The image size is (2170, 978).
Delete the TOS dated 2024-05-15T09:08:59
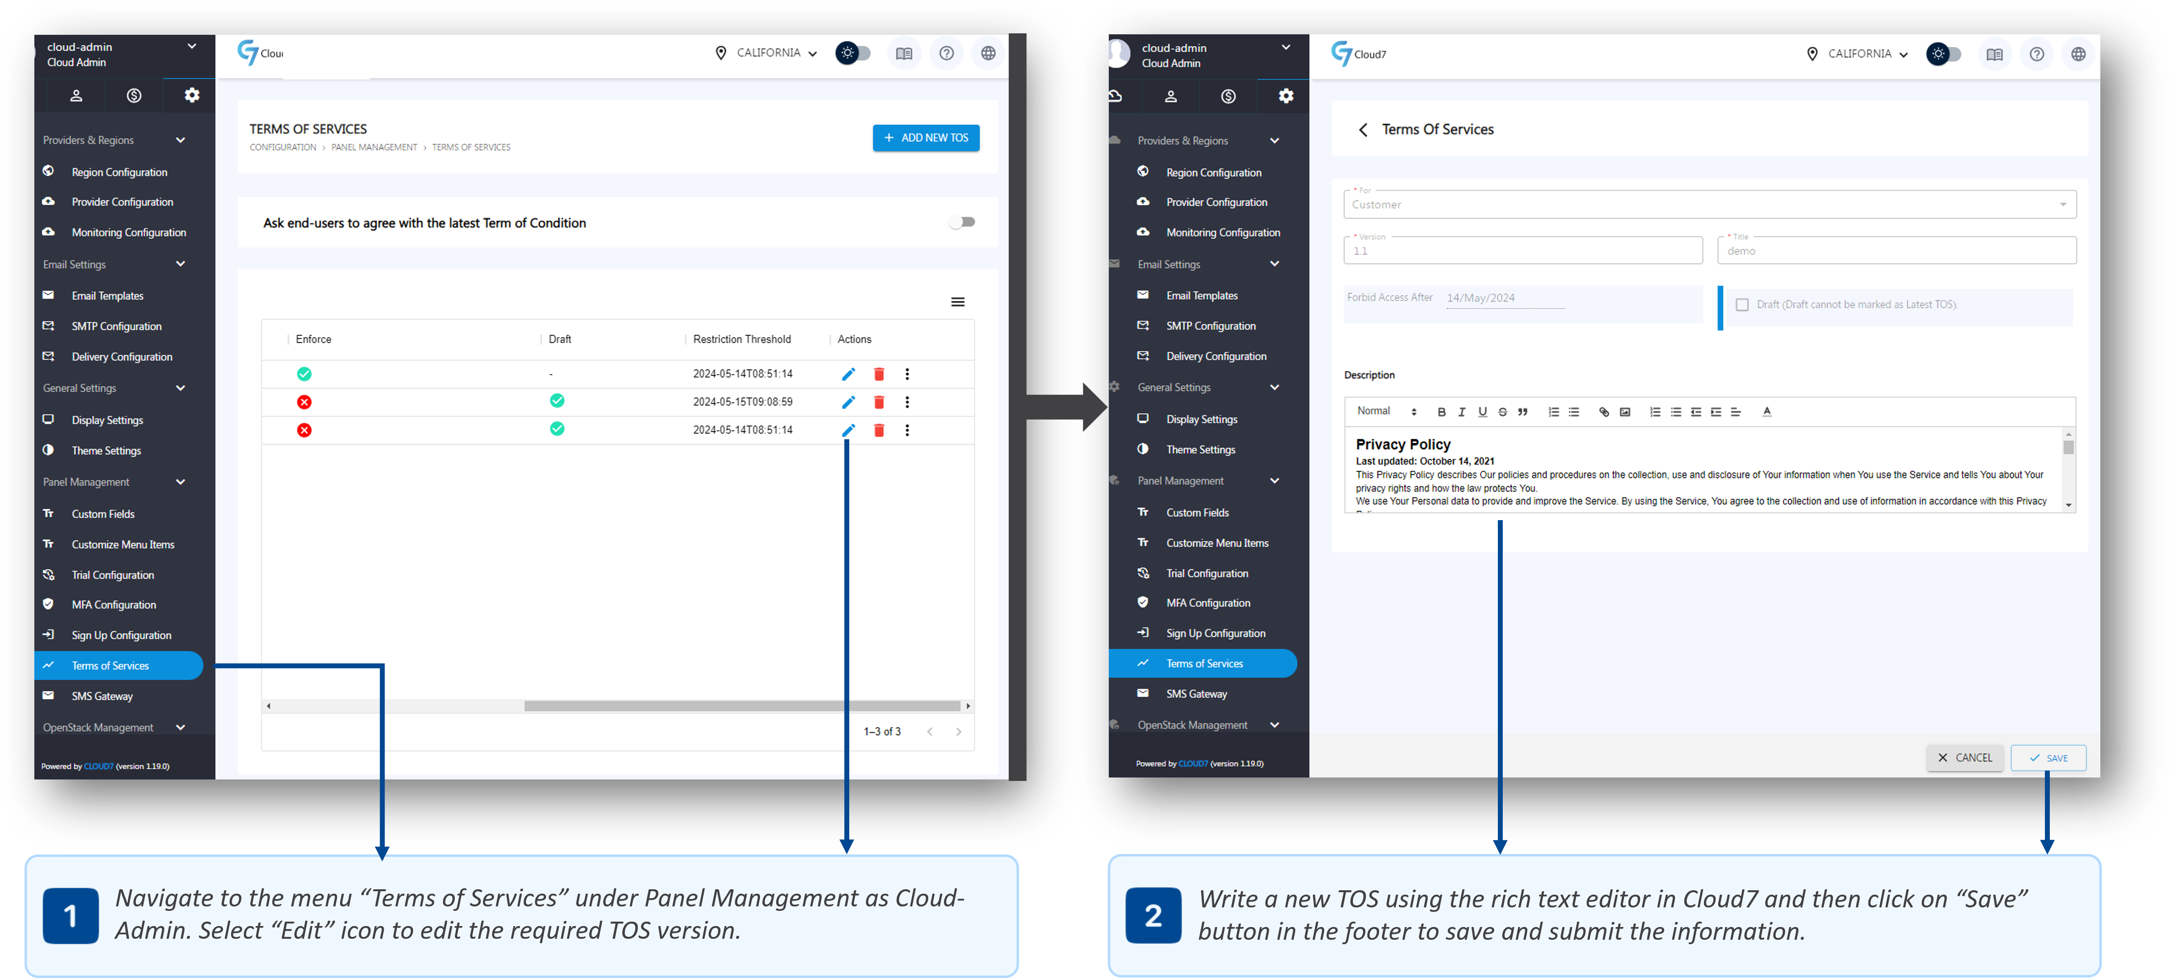point(879,402)
